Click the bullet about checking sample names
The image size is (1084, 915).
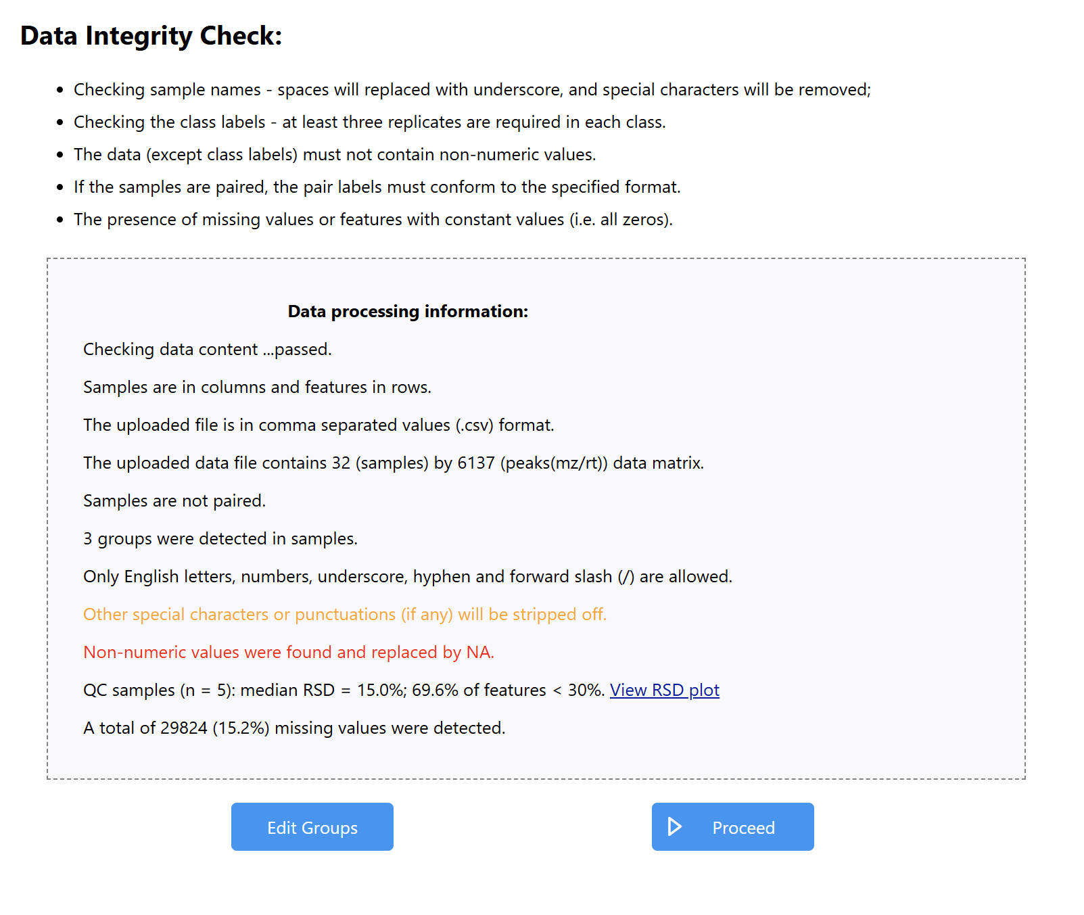(472, 89)
